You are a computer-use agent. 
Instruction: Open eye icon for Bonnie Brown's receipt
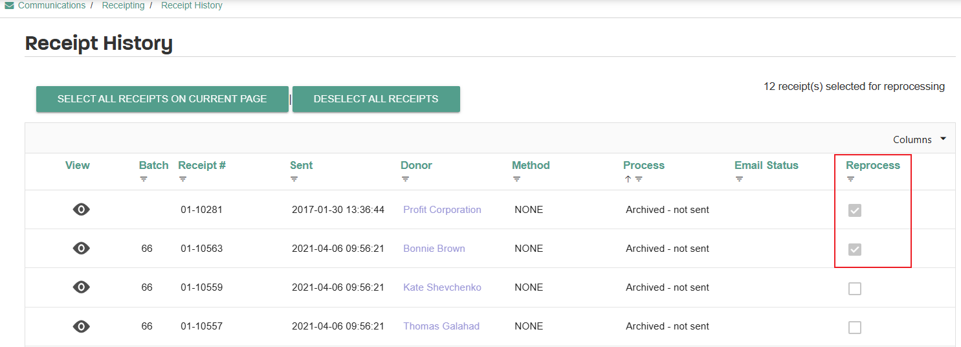click(x=81, y=248)
